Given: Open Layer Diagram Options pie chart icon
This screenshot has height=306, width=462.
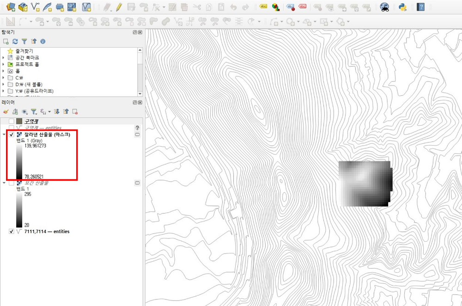Looking at the screenshot, I should (275, 7).
